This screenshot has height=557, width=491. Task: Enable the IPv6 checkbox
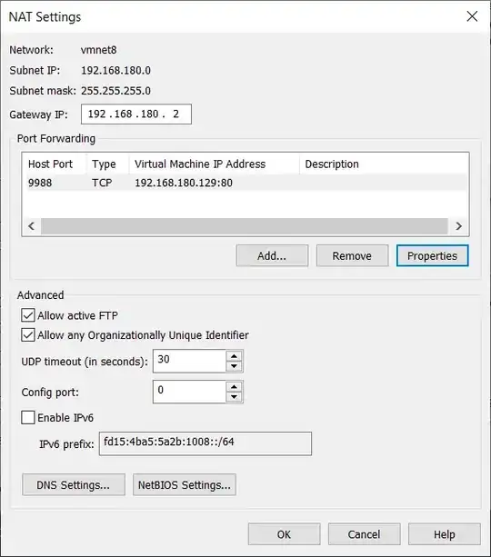click(28, 417)
